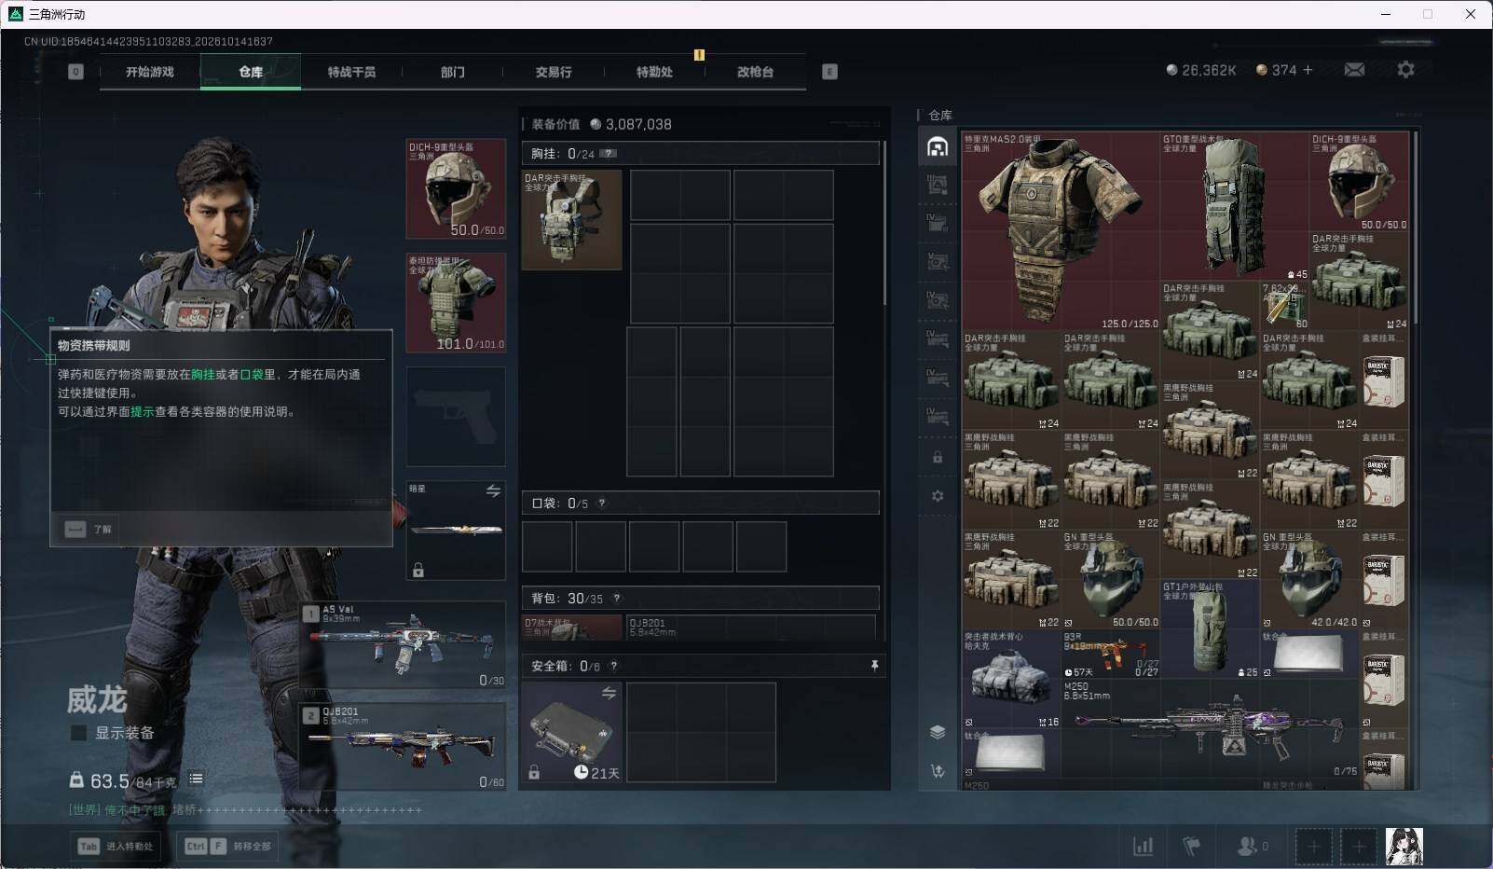Select the QJB201 secondary weapon slot
The width and height of the screenshot is (1493, 869).
pyautogui.click(x=403, y=746)
